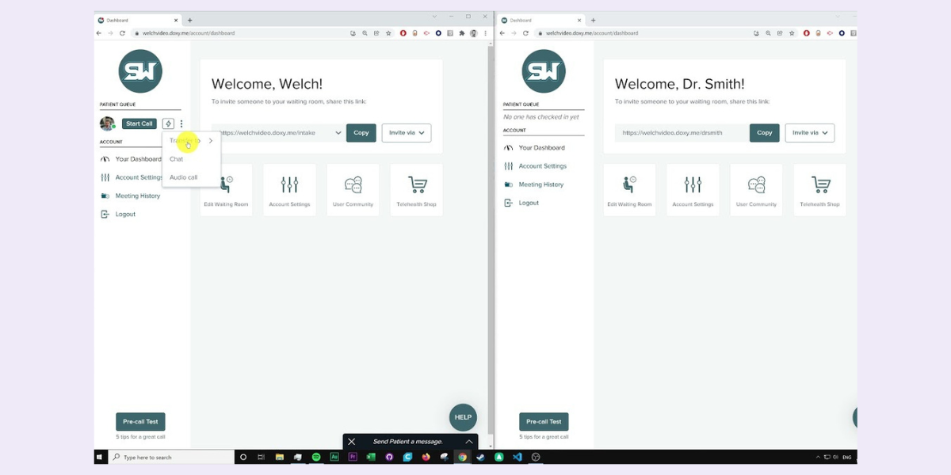Copy Dr. Smith's waiting room link
Screen dimensions: 951x475
tap(763, 132)
